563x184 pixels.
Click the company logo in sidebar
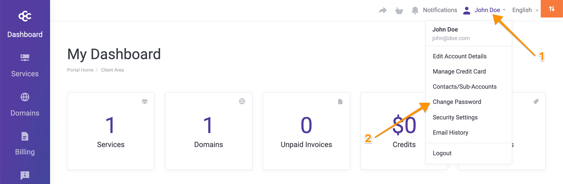[25, 16]
